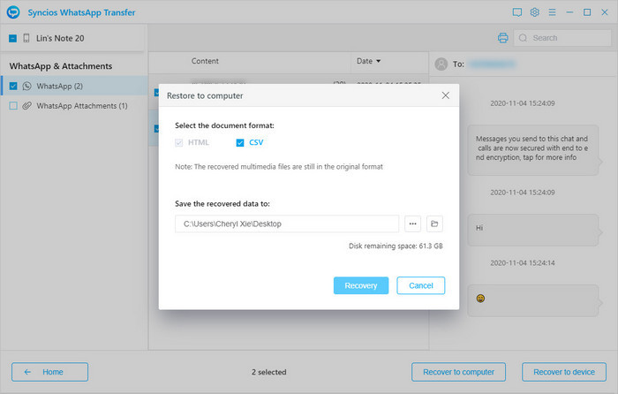Open the settings gear icon
Image resolution: width=618 pixels, height=394 pixels.
tap(535, 12)
